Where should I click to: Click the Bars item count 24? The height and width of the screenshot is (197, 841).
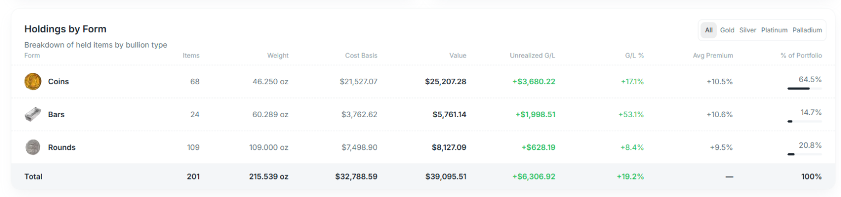pos(195,114)
